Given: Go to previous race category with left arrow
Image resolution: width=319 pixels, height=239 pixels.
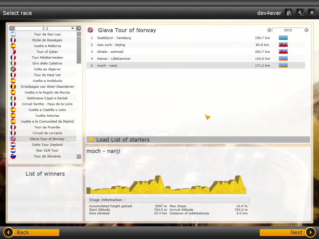Looking at the screenshot, I should click(12, 28).
